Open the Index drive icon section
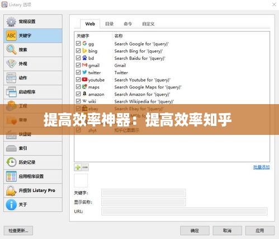Viewport: 279px width, 239px height. (x=11, y=148)
